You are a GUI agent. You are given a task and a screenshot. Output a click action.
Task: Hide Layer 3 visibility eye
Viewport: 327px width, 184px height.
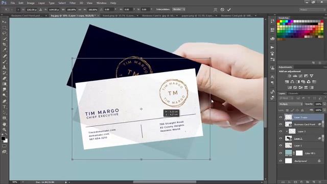coord(281,131)
